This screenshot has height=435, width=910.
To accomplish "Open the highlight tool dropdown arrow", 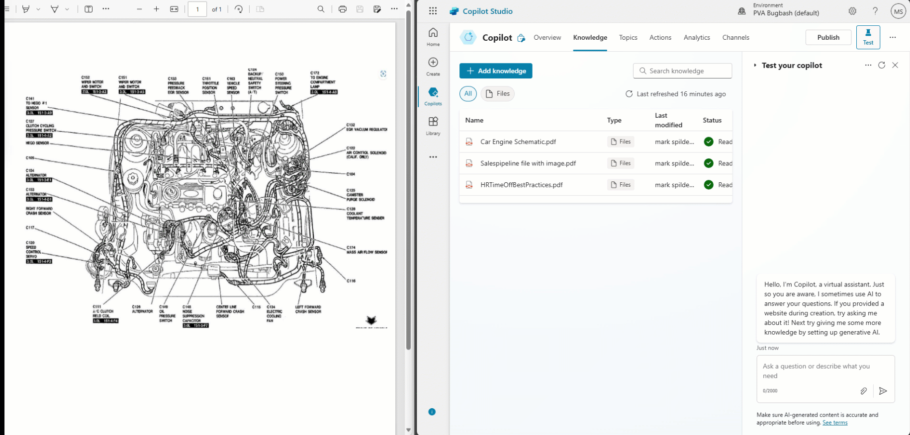I will [38, 9].
